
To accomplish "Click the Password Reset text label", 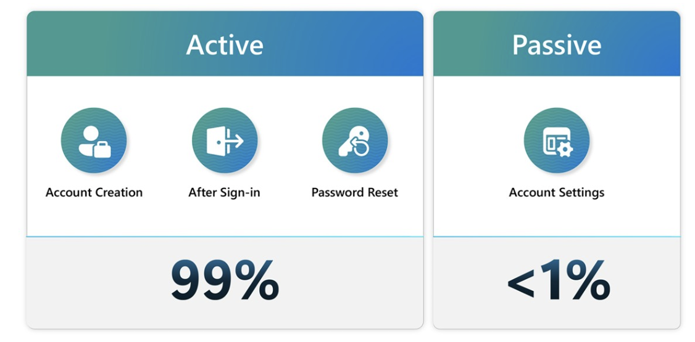I will [354, 193].
